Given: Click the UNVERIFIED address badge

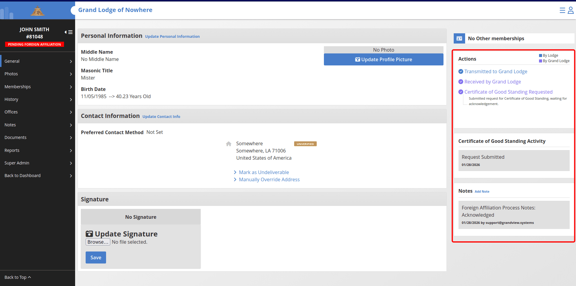Looking at the screenshot, I should pos(305,144).
